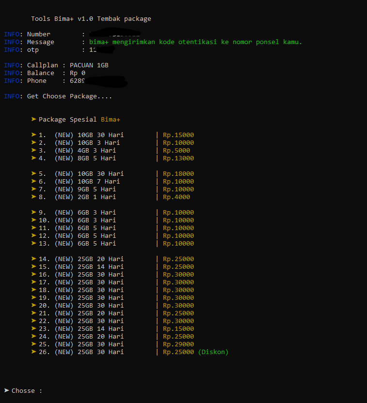The image size is (367, 403).
Task: Select package 20 row '25GB 30 Hari'
Action: 112,305
